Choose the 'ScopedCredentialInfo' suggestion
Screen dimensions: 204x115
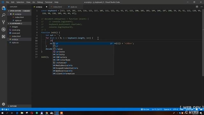coord(83,68)
